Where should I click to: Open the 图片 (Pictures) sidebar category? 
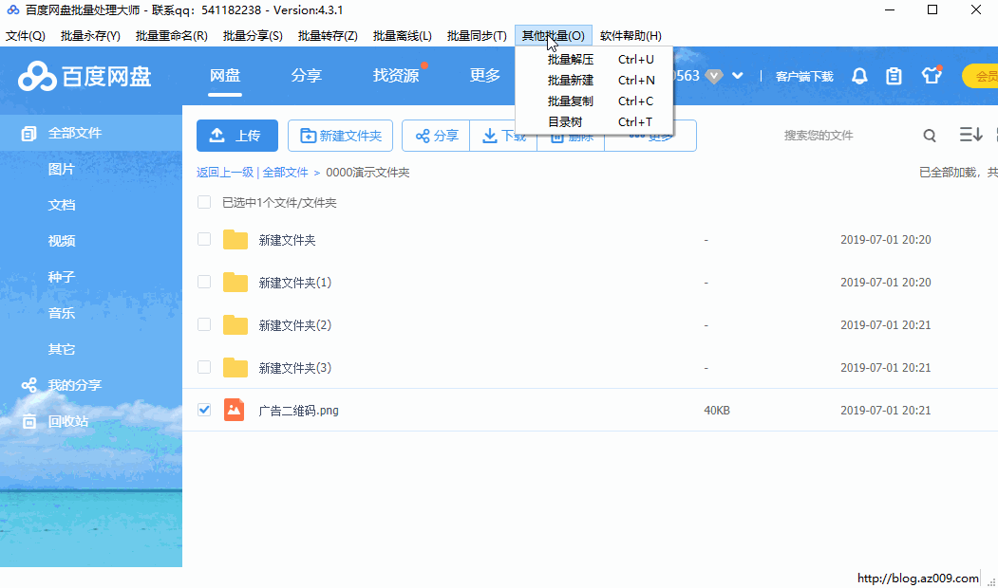tap(61, 169)
